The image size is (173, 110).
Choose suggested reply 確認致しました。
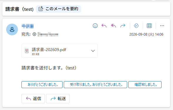coord(145,85)
